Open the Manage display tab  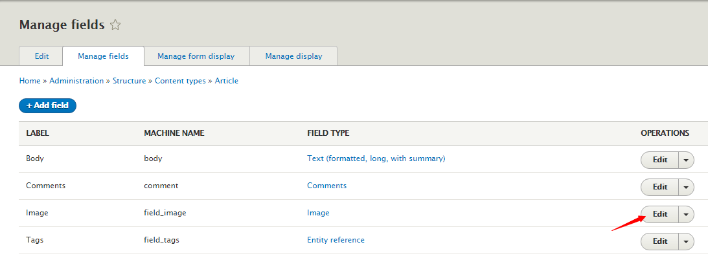point(294,56)
